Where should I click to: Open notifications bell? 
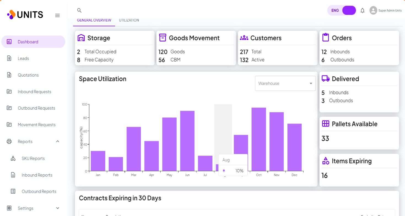pyautogui.click(x=363, y=10)
